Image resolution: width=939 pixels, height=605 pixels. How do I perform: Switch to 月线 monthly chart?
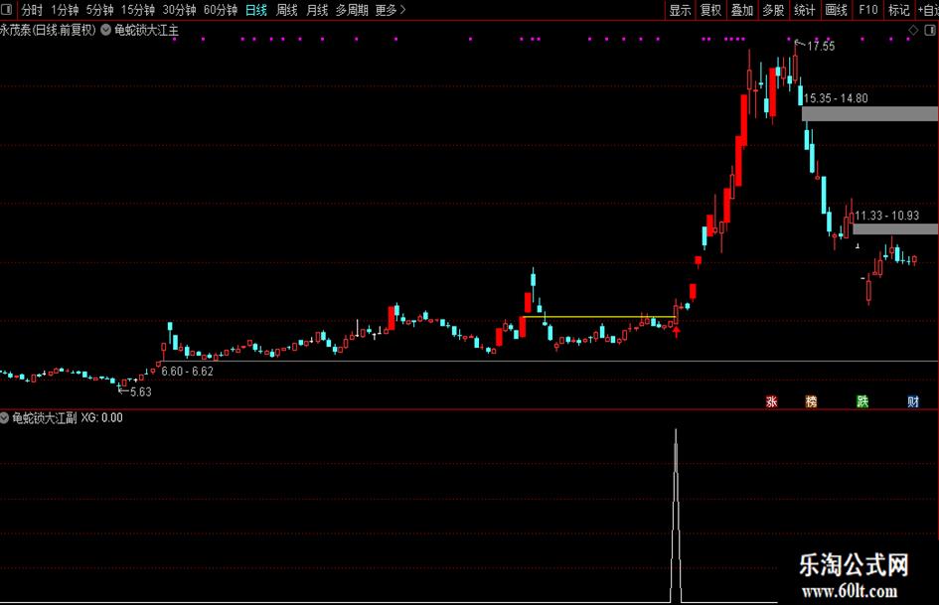point(317,10)
